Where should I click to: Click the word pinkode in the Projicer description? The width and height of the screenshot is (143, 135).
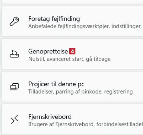click(x=91, y=92)
